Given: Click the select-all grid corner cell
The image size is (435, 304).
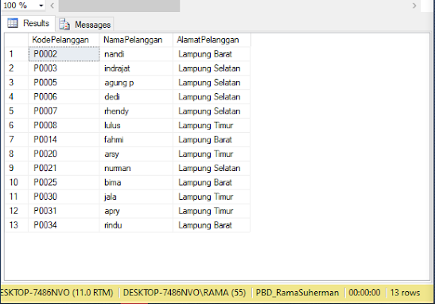Looking at the screenshot, I should point(17,40).
